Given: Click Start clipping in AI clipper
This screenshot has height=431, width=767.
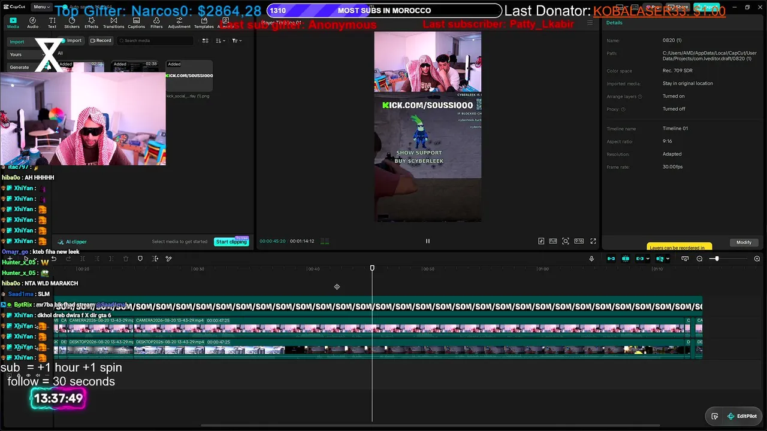Looking at the screenshot, I should (231, 242).
